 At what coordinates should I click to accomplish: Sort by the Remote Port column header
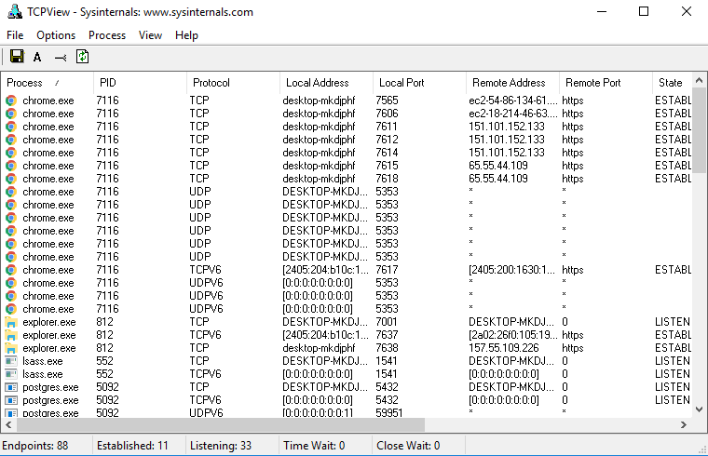tap(606, 83)
